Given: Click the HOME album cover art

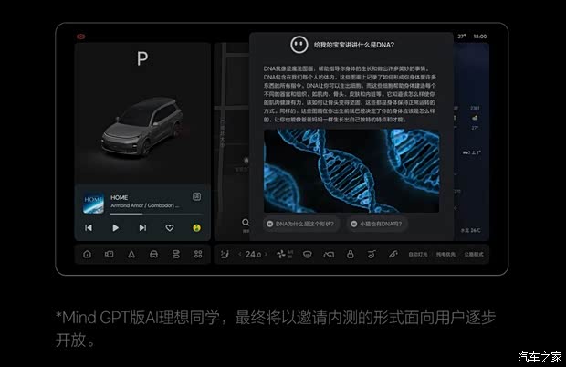Looking at the screenshot, I should pyautogui.click(x=94, y=200).
